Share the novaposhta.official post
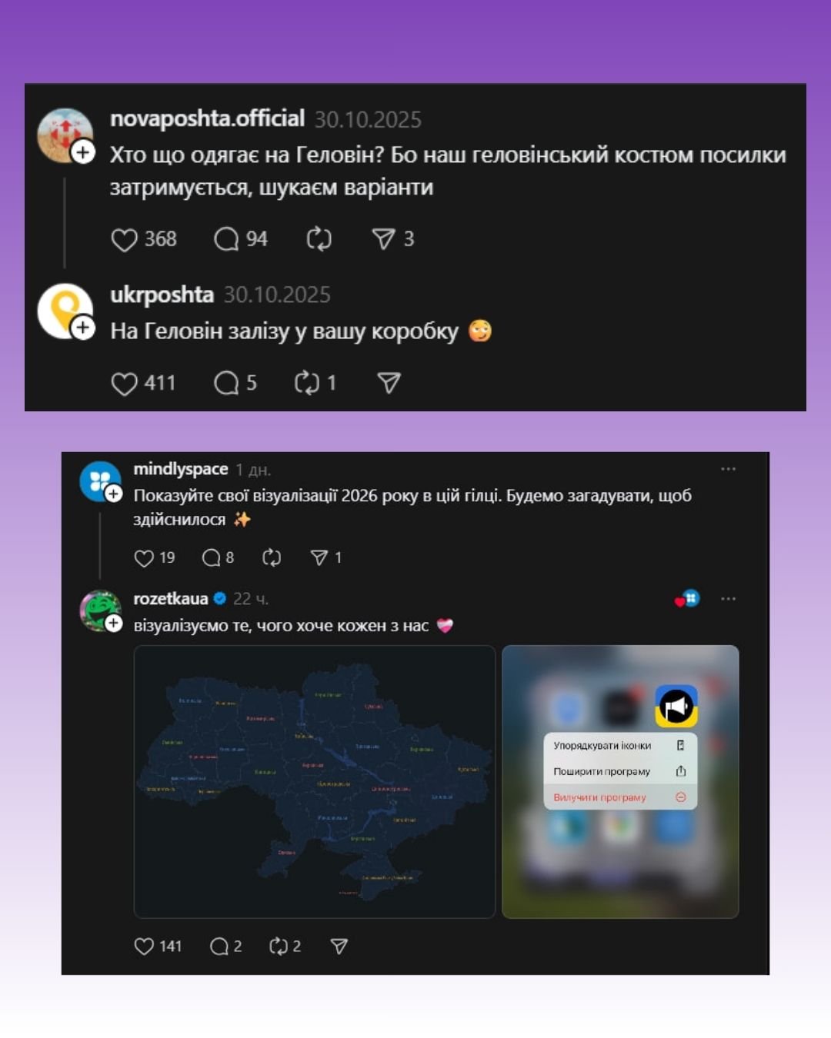831x1038 pixels. tap(383, 239)
